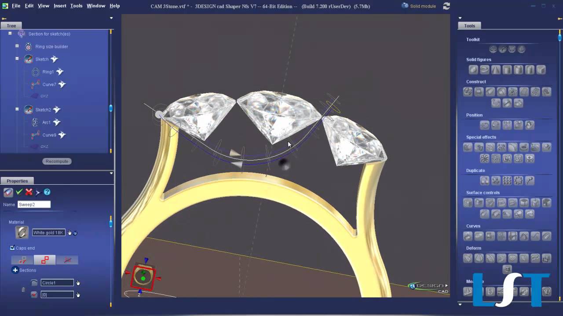The width and height of the screenshot is (563, 316).
Task: Open the Tools panel dropdown arrow
Action: click(x=460, y=18)
